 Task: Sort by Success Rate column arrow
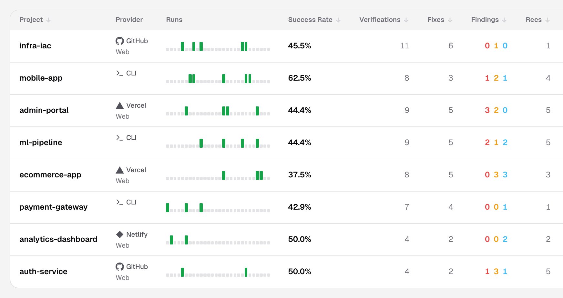(338, 20)
